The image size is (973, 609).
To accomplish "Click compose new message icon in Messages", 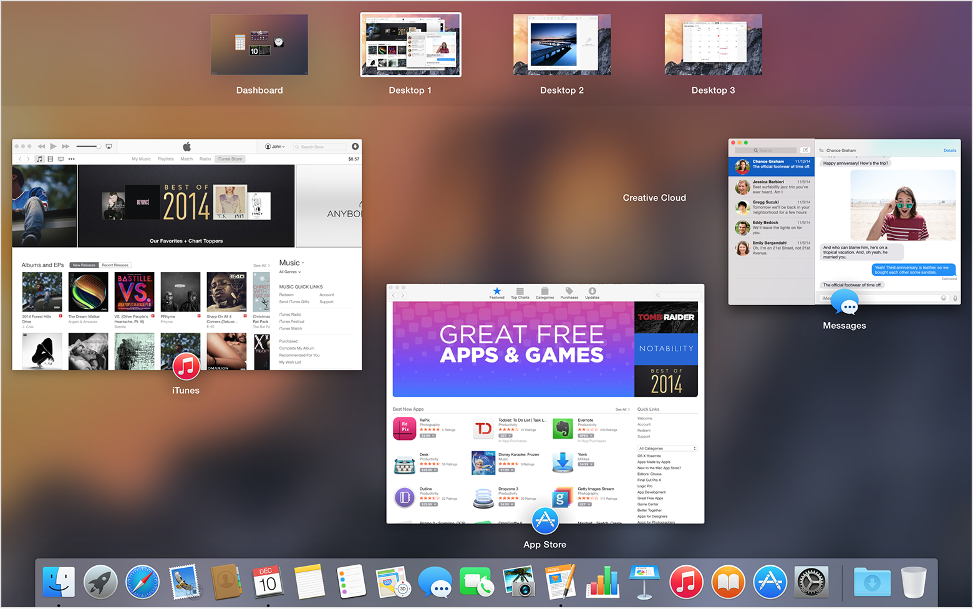I will tap(805, 150).
